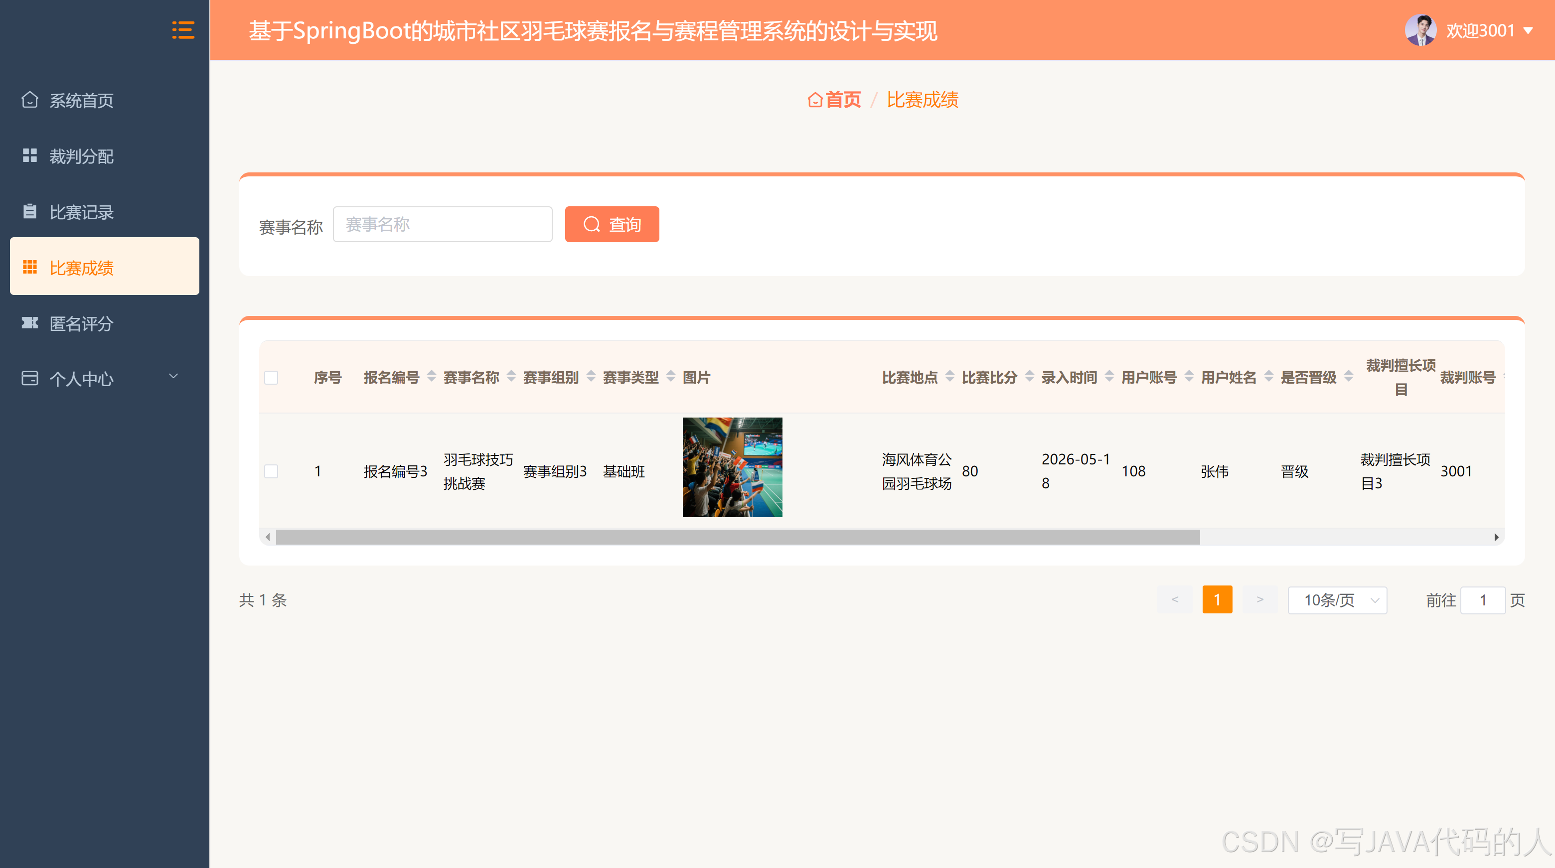Screen dimensions: 1555x868
Task: Sort by 用户账号 column arrows
Action: point(1189,377)
